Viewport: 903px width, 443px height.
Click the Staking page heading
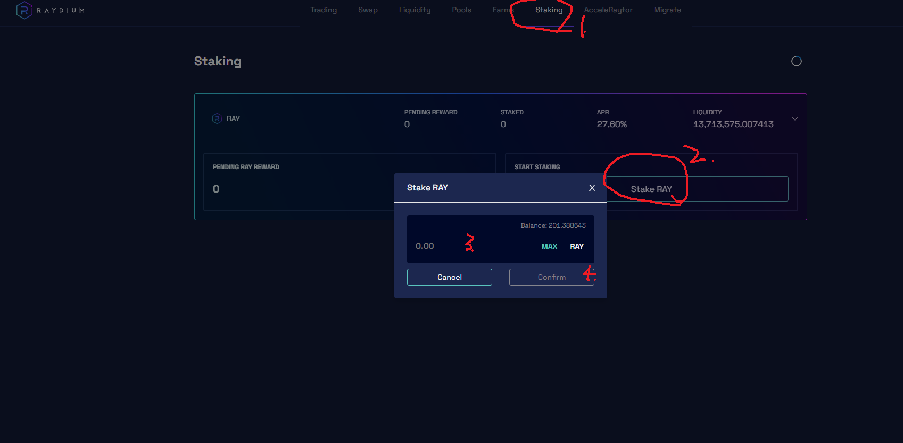(x=218, y=62)
